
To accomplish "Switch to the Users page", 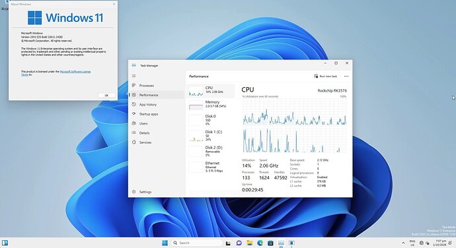I will pyautogui.click(x=157, y=123).
